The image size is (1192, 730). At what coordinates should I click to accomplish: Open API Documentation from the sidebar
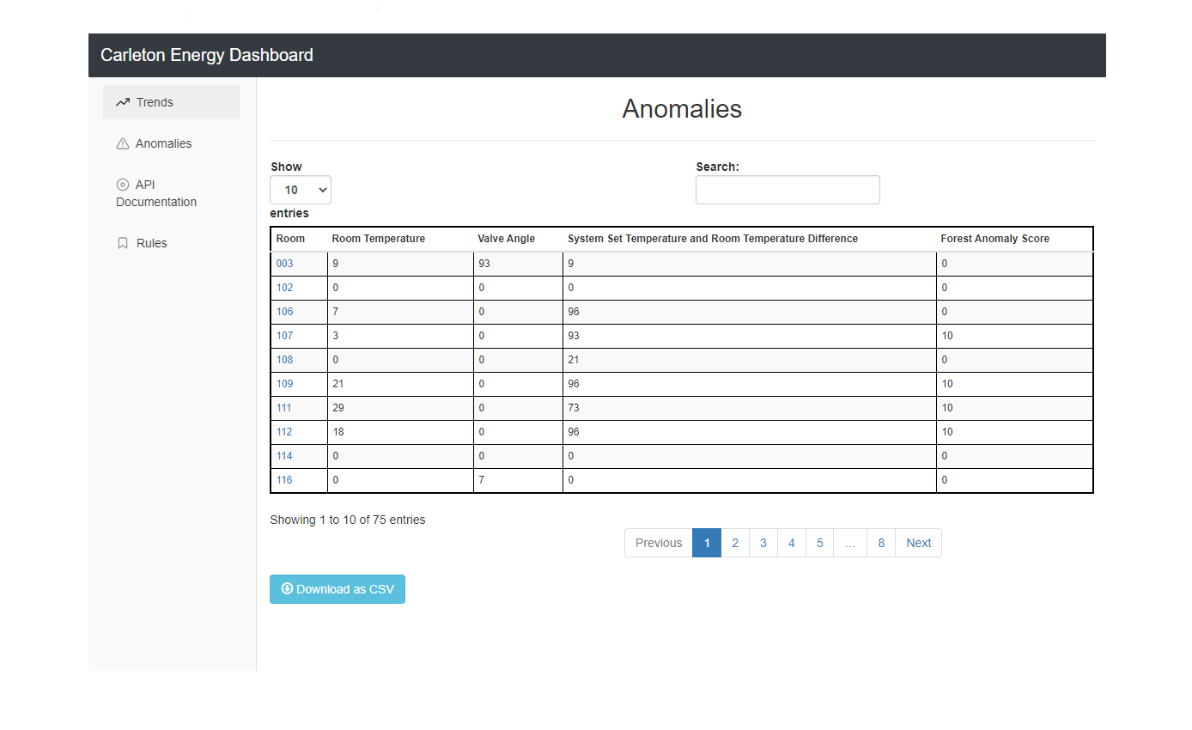pyautogui.click(x=156, y=193)
